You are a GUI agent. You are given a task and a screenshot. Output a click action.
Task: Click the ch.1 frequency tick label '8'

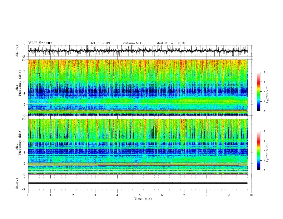[x=25, y=71]
